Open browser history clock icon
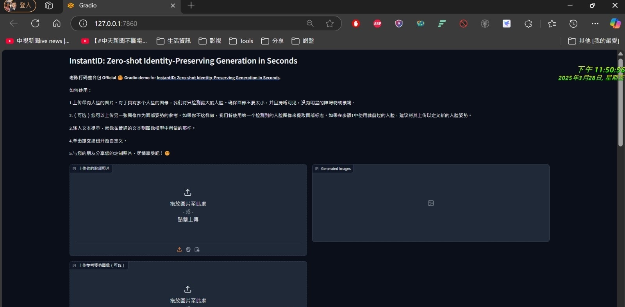This screenshot has height=307, width=625. 573,23
